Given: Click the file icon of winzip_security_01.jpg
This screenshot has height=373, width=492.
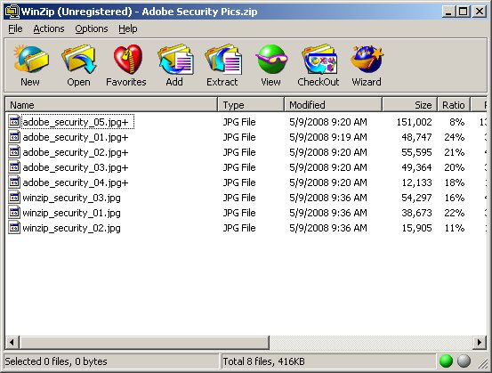Looking at the screenshot, I should coord(14,213).
